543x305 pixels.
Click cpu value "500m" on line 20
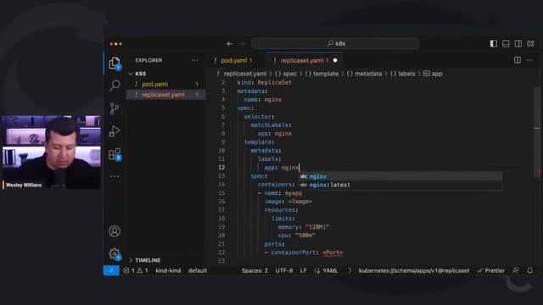[x=305, y=236]
